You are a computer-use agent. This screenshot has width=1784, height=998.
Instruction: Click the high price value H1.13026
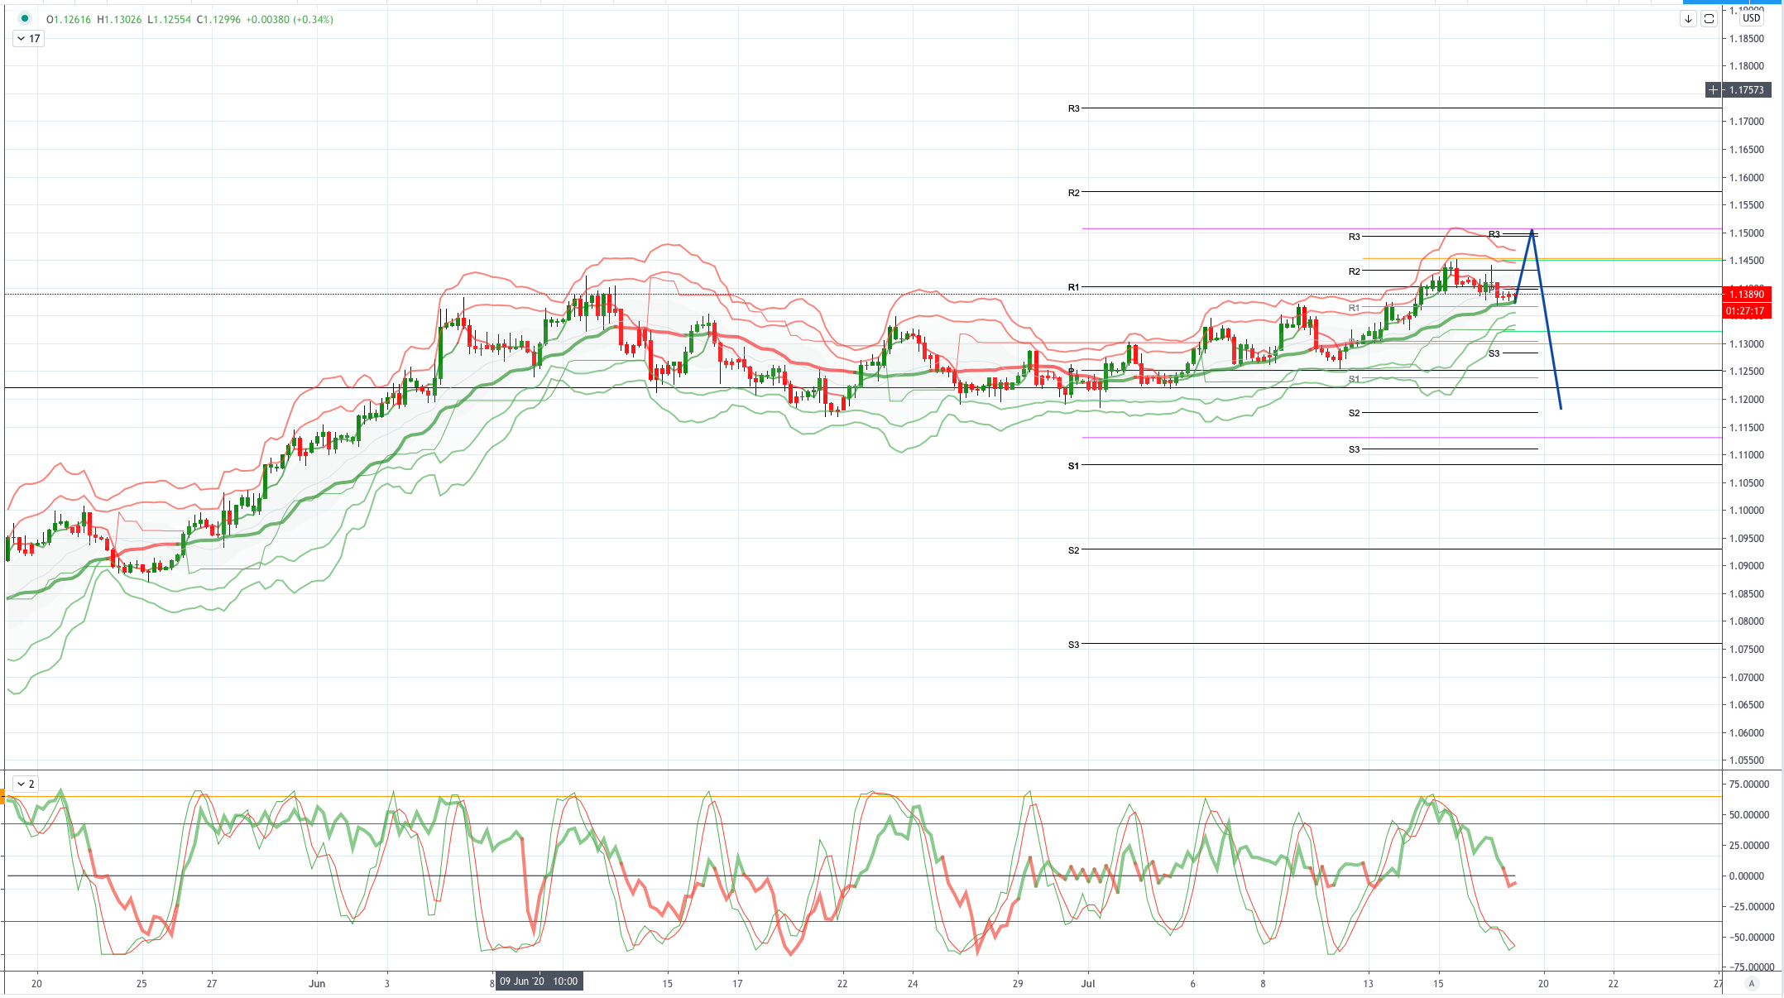point(120,19)
